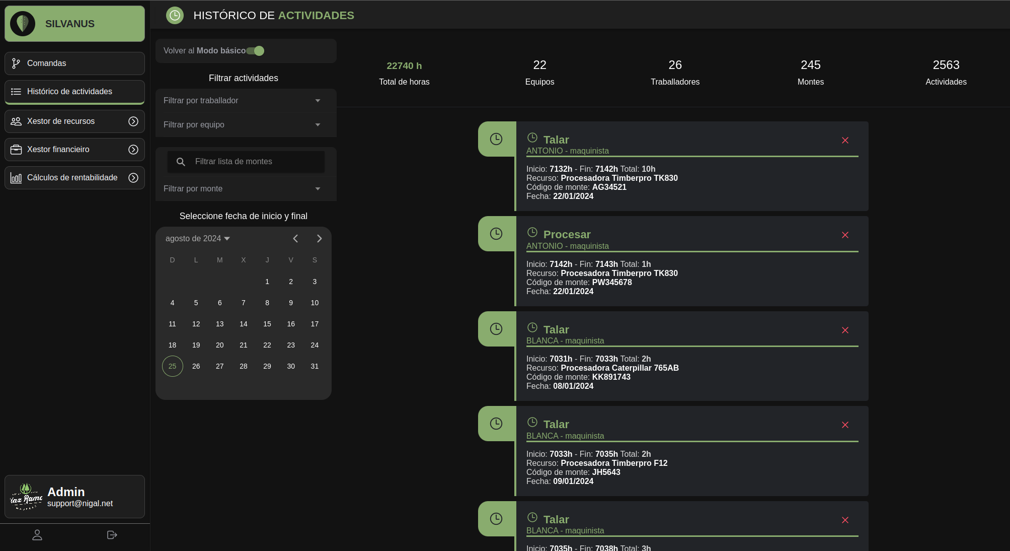
Task: Click the Admin user name
Action: coord(66,492)
